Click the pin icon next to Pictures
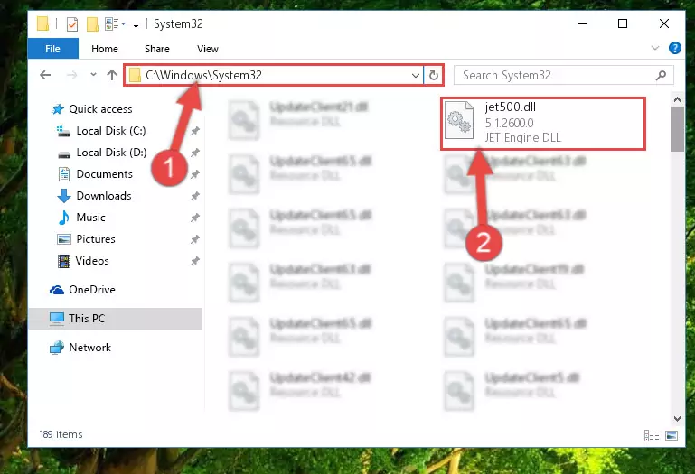Image resolution: width=695 pixels, height=474 pixels. coord(194,239)
